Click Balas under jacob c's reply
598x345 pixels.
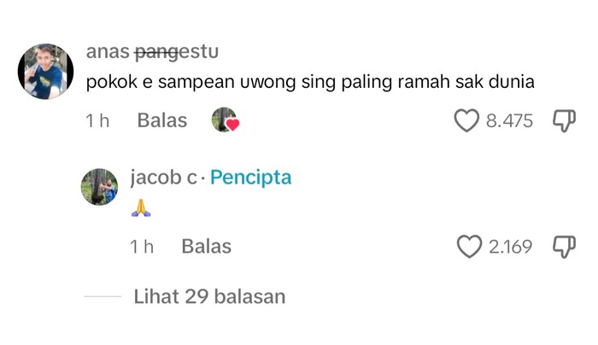tap(206, 247)
